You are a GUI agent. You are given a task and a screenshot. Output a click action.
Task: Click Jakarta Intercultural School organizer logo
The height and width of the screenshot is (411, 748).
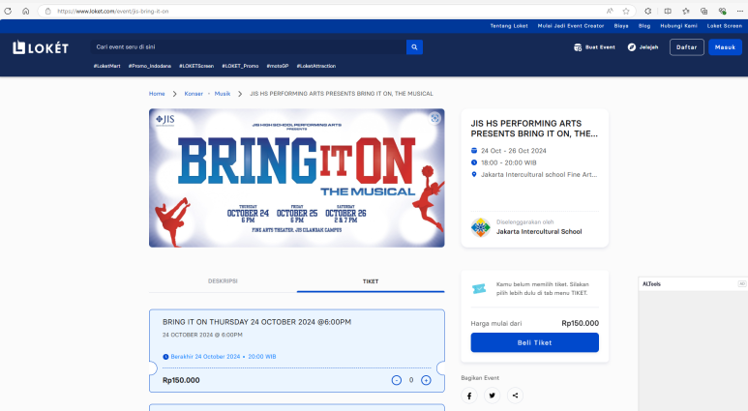480,227
